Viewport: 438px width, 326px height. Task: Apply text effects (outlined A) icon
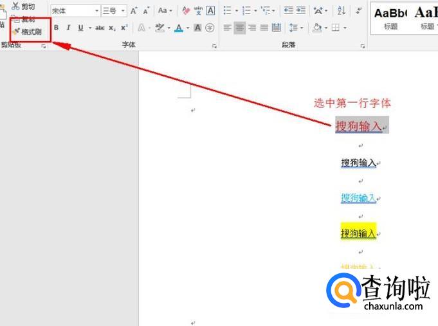(x=141, y=28)
